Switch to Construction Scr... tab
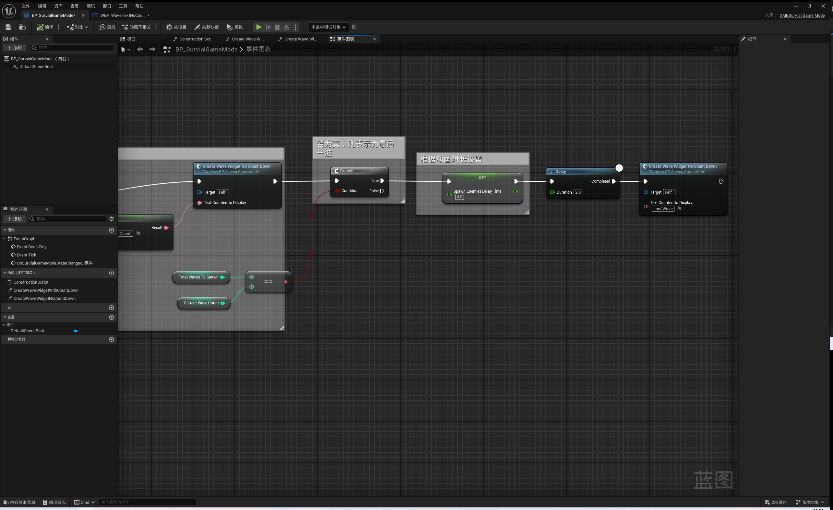 193,39
